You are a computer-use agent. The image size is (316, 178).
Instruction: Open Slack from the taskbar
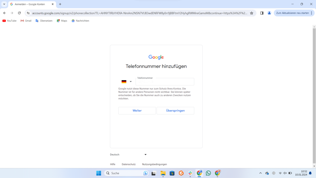pos(190,173)
